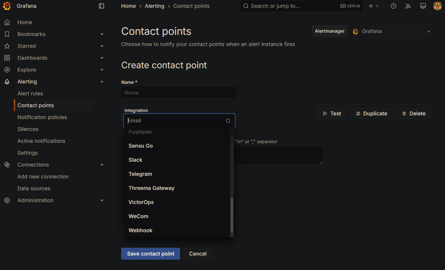Image resolution: width=445 pixels, height=270 pixels.
Task: Click the Grafana icon in Alertmanager selector
Action: (355, 32)
